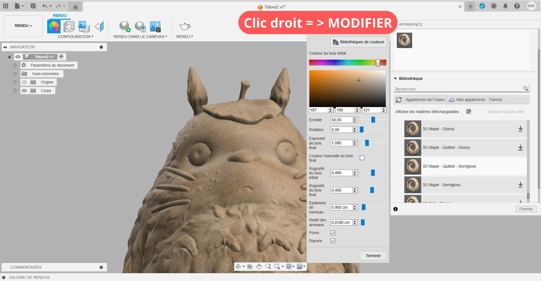Click the In-Canvas Render icon
The width and height of the screenshot is (541, 281).
click(125, 26)
